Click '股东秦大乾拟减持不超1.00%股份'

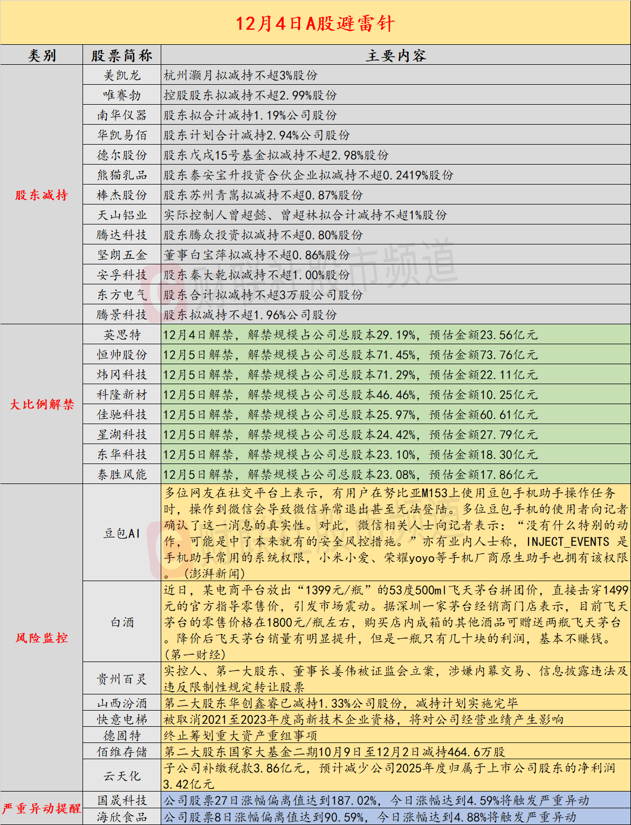(257, 275)
